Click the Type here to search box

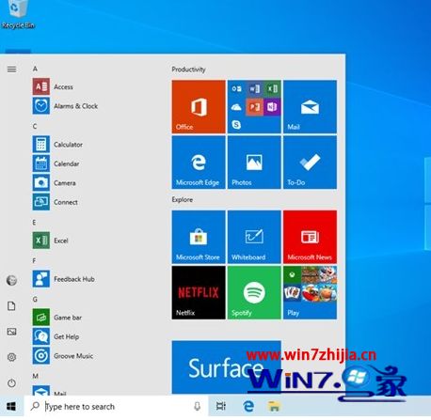[x=116, y=407]
